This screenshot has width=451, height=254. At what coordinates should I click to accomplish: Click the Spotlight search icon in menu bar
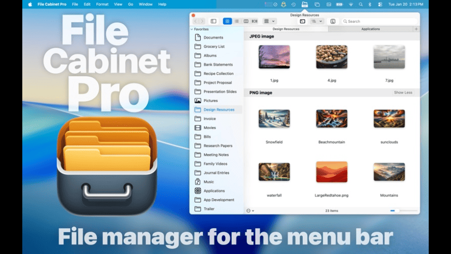click(x=361, y=4)
